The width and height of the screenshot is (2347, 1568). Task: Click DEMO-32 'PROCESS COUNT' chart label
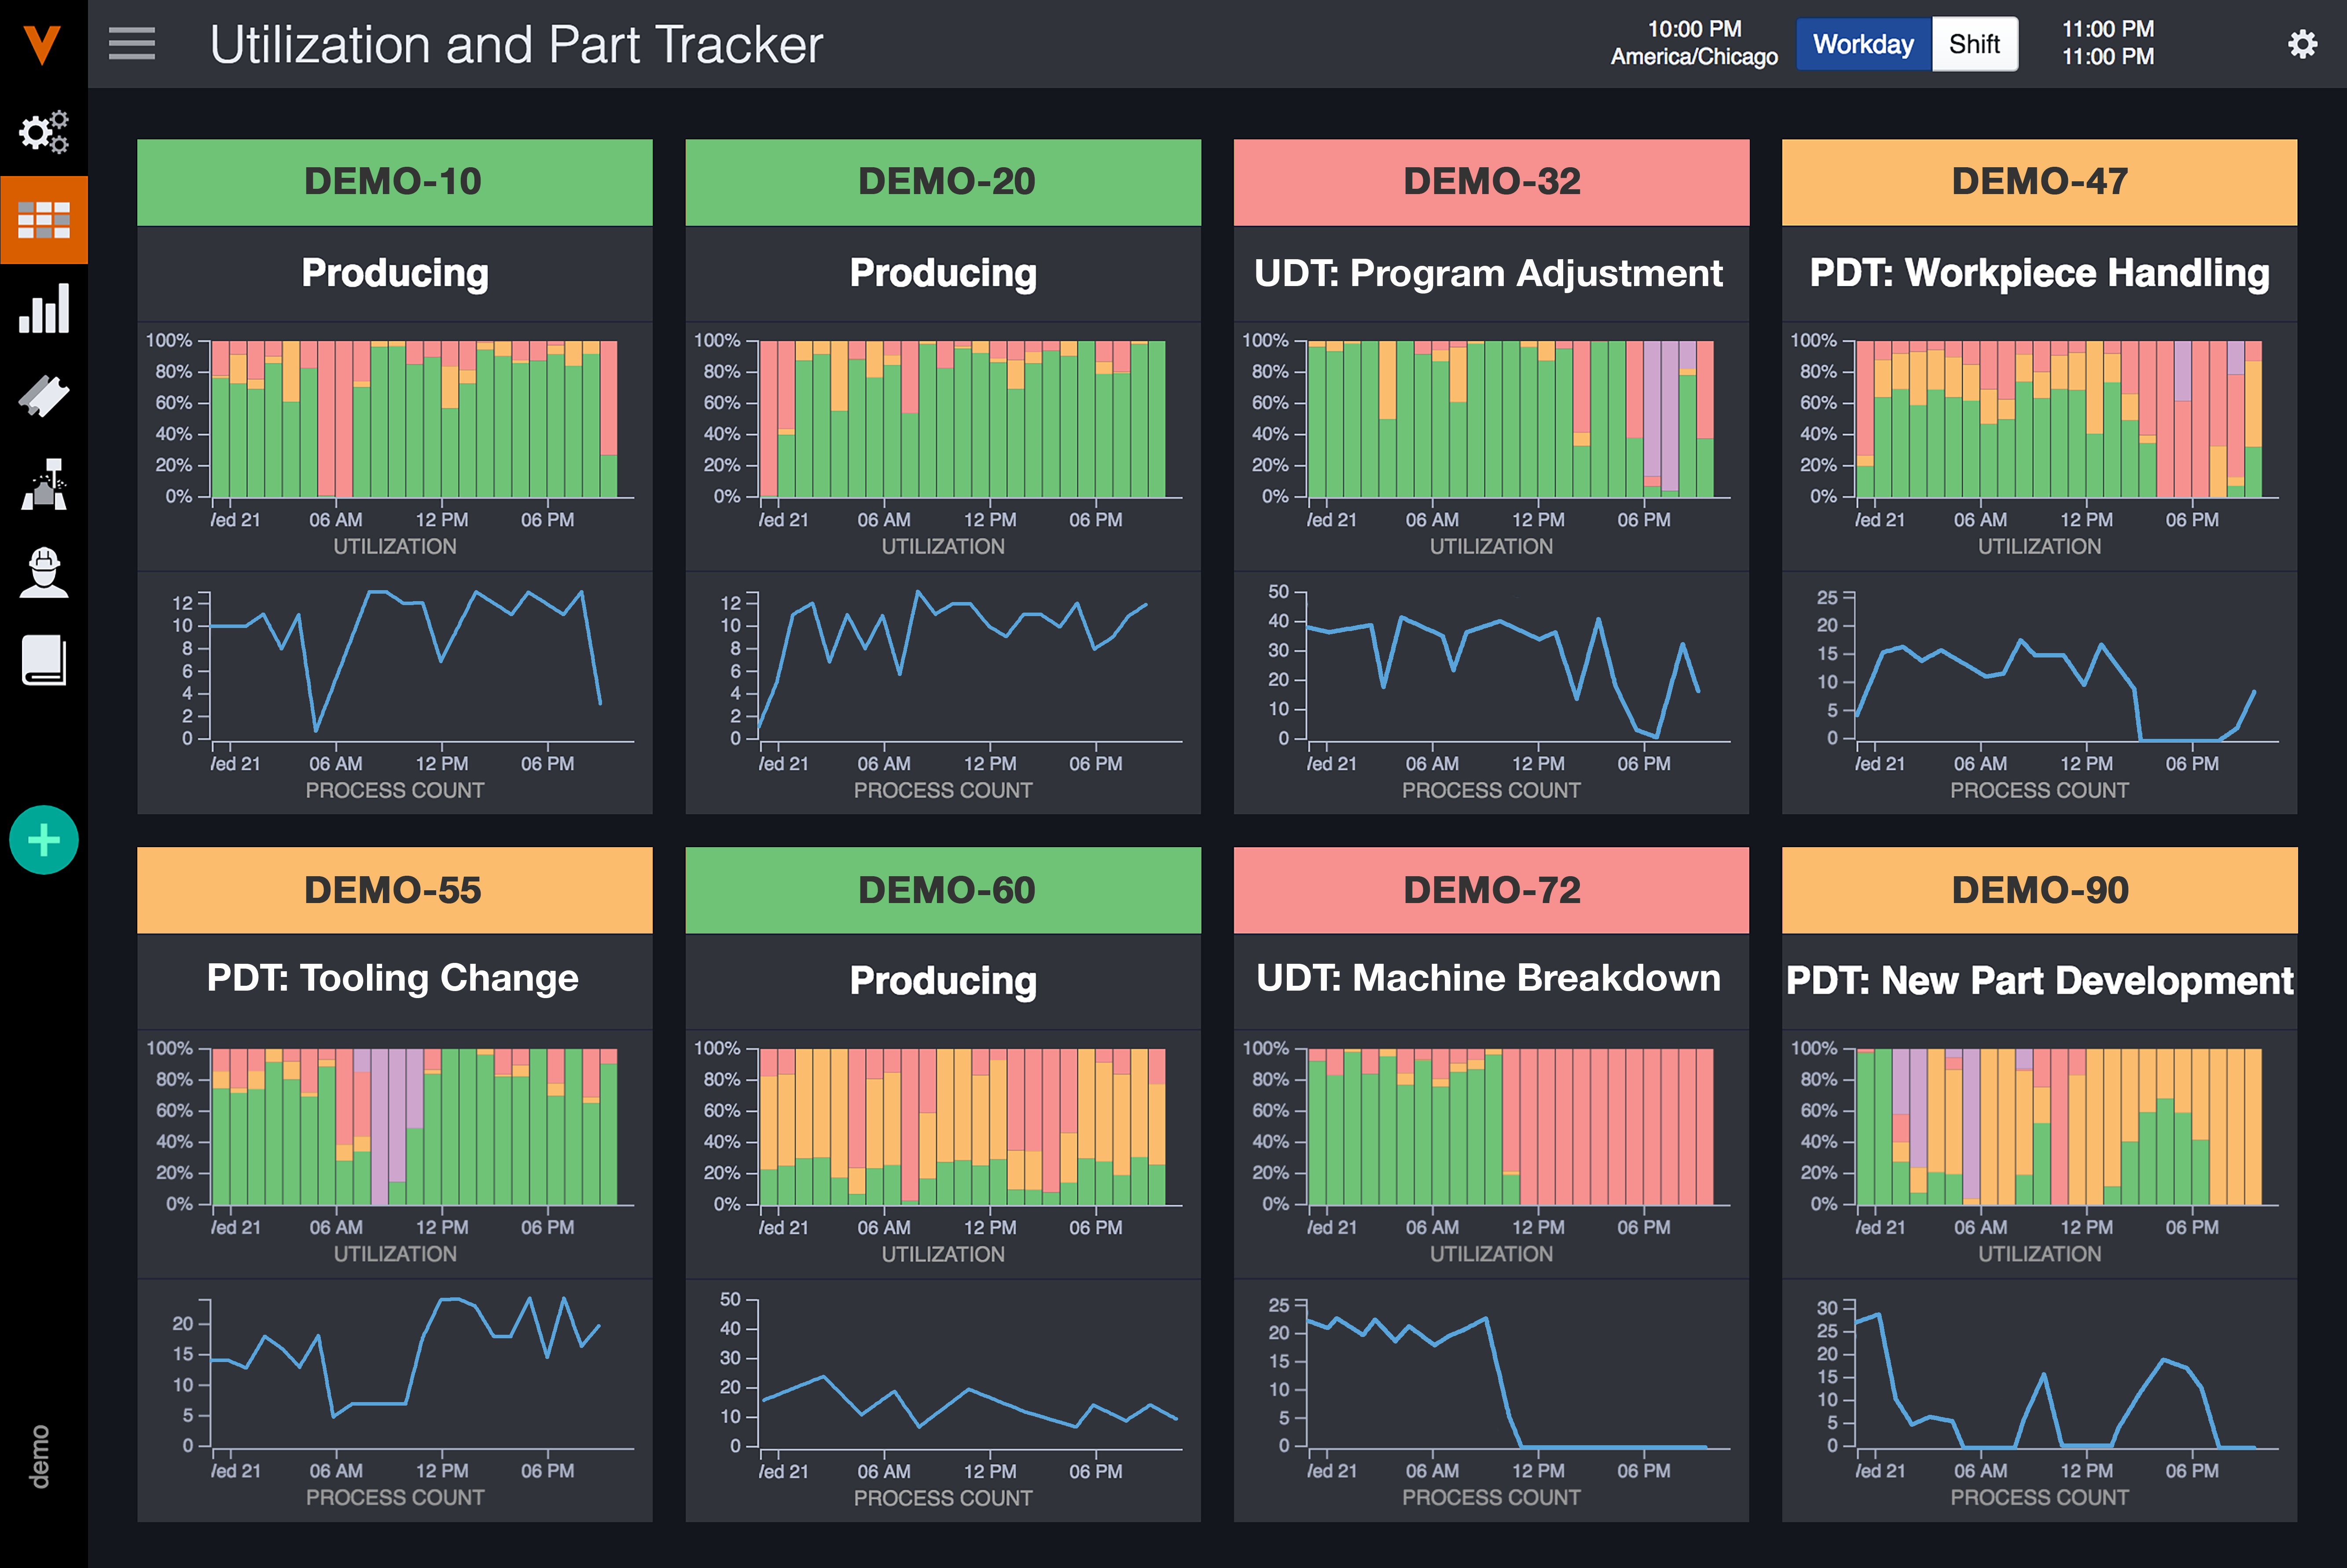(x=1491, y=791)
